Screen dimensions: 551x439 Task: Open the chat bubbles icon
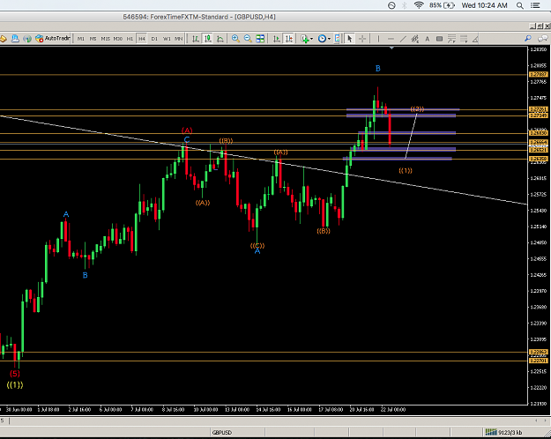[543, 38]
